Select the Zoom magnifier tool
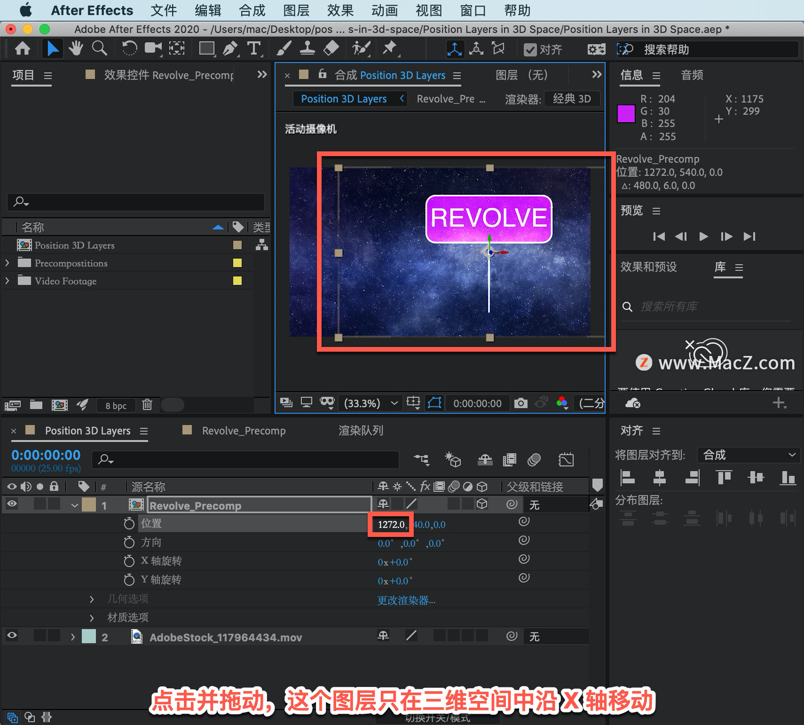This screenshot has height=725, width=804. tap(99, 48)
